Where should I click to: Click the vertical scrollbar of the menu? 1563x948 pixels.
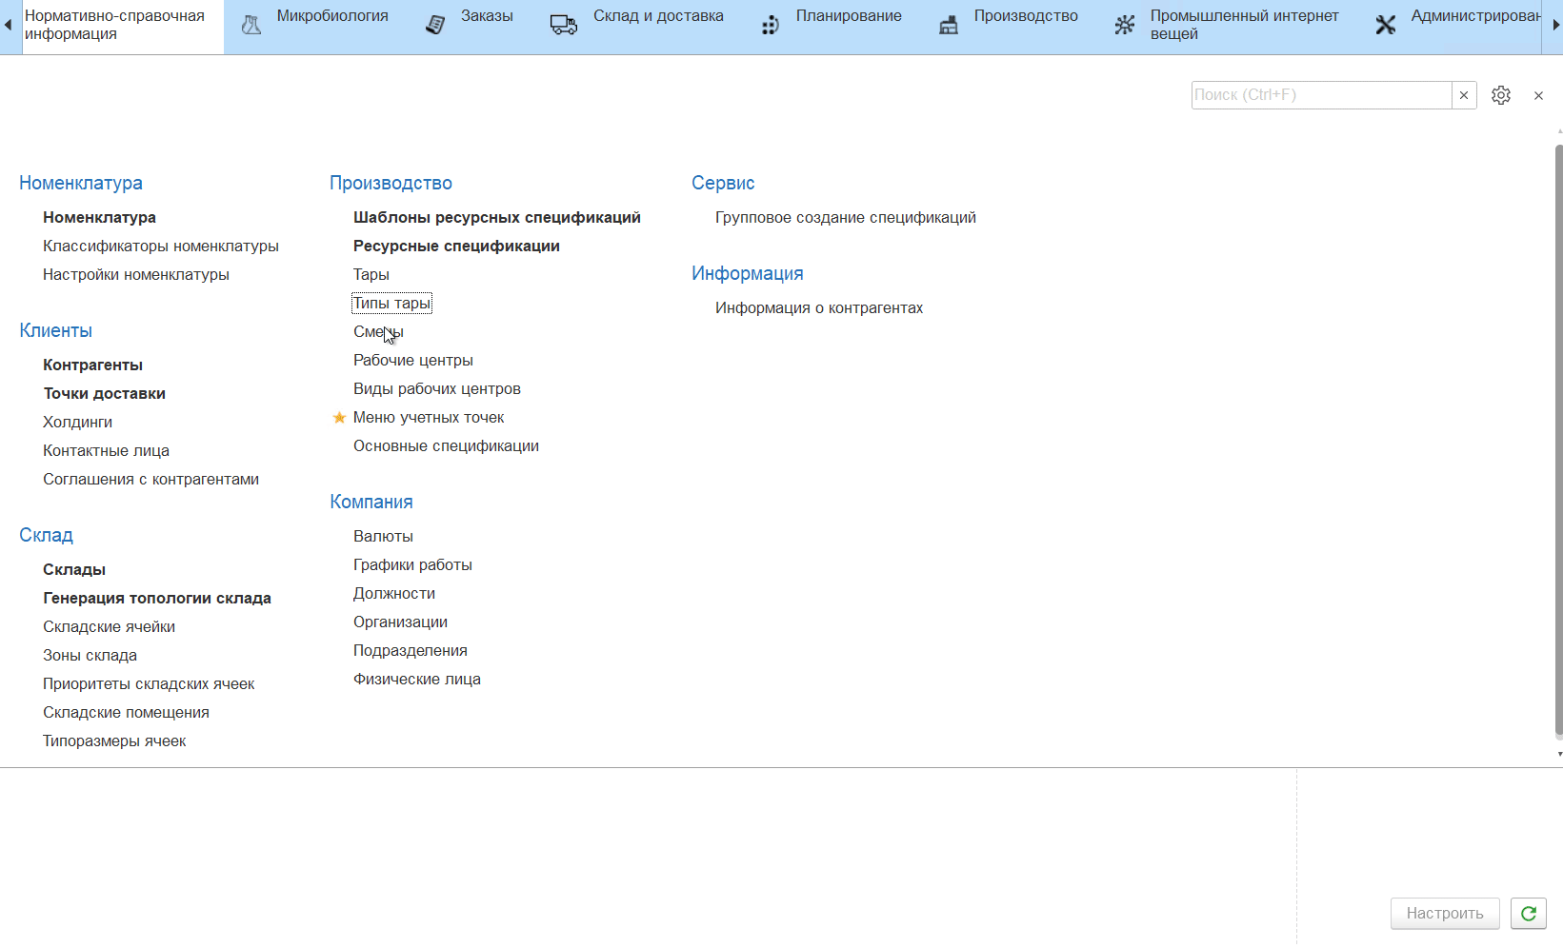1558,438
